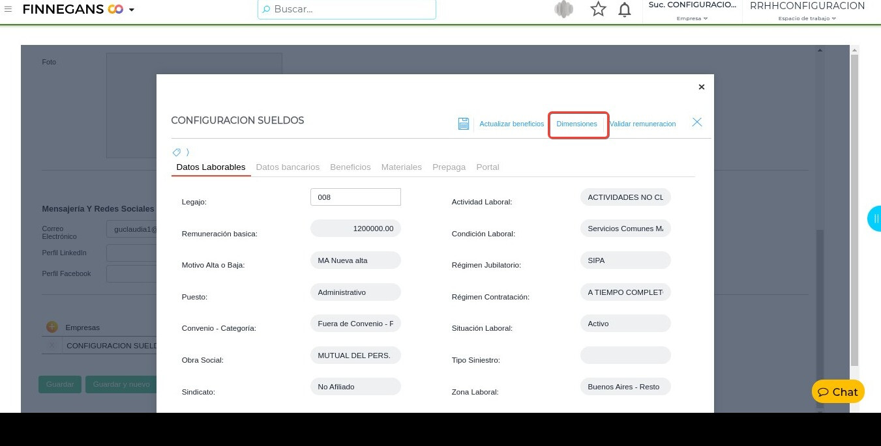The image size is (881, 446).
Task: Click the Finnegans logo dropdown arrow
Action: tap(132, 10)
